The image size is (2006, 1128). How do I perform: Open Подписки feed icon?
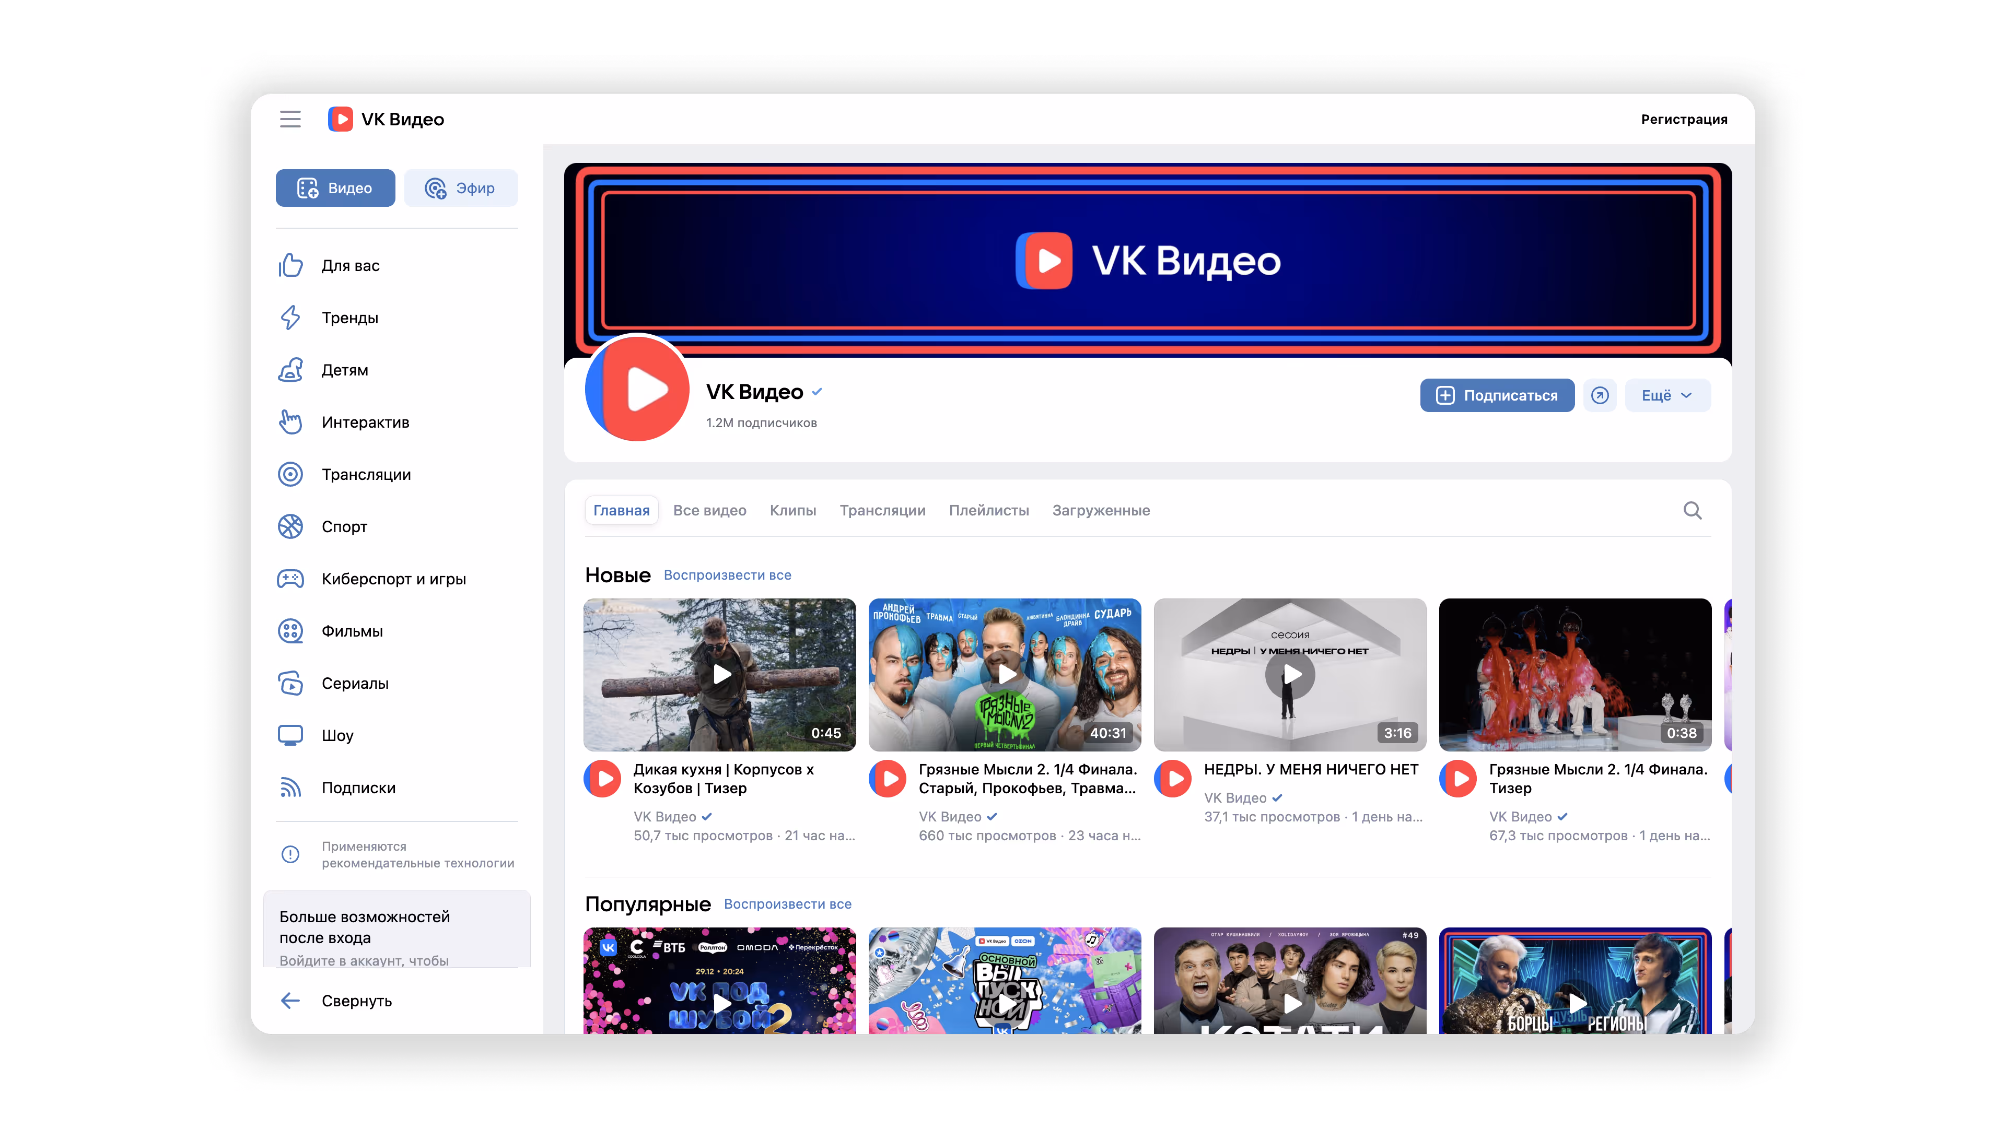click(x=290, y=788)
